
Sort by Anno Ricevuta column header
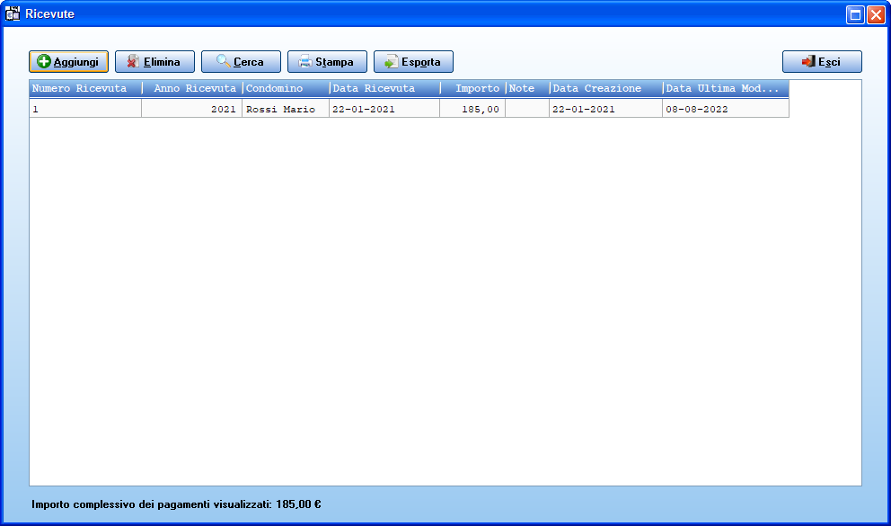pos(192,89)
